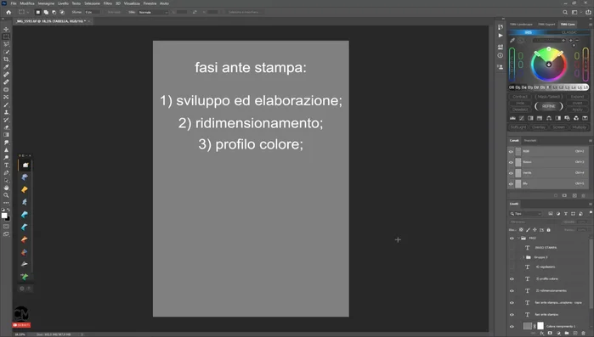This screenshot has height=337, width=594.
Task: Switch to the Tracciati tab
Action: (530, 141)
